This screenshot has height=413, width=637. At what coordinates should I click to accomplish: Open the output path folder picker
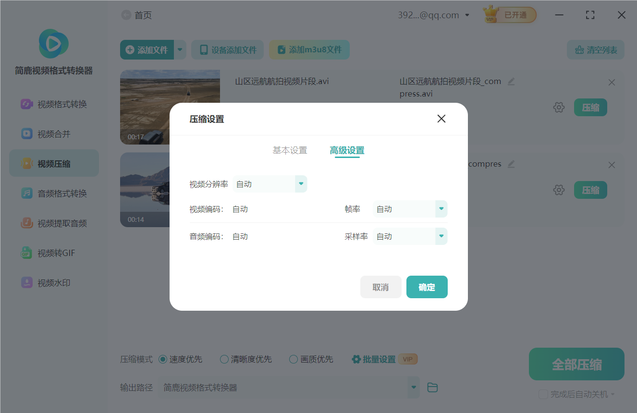432,387
